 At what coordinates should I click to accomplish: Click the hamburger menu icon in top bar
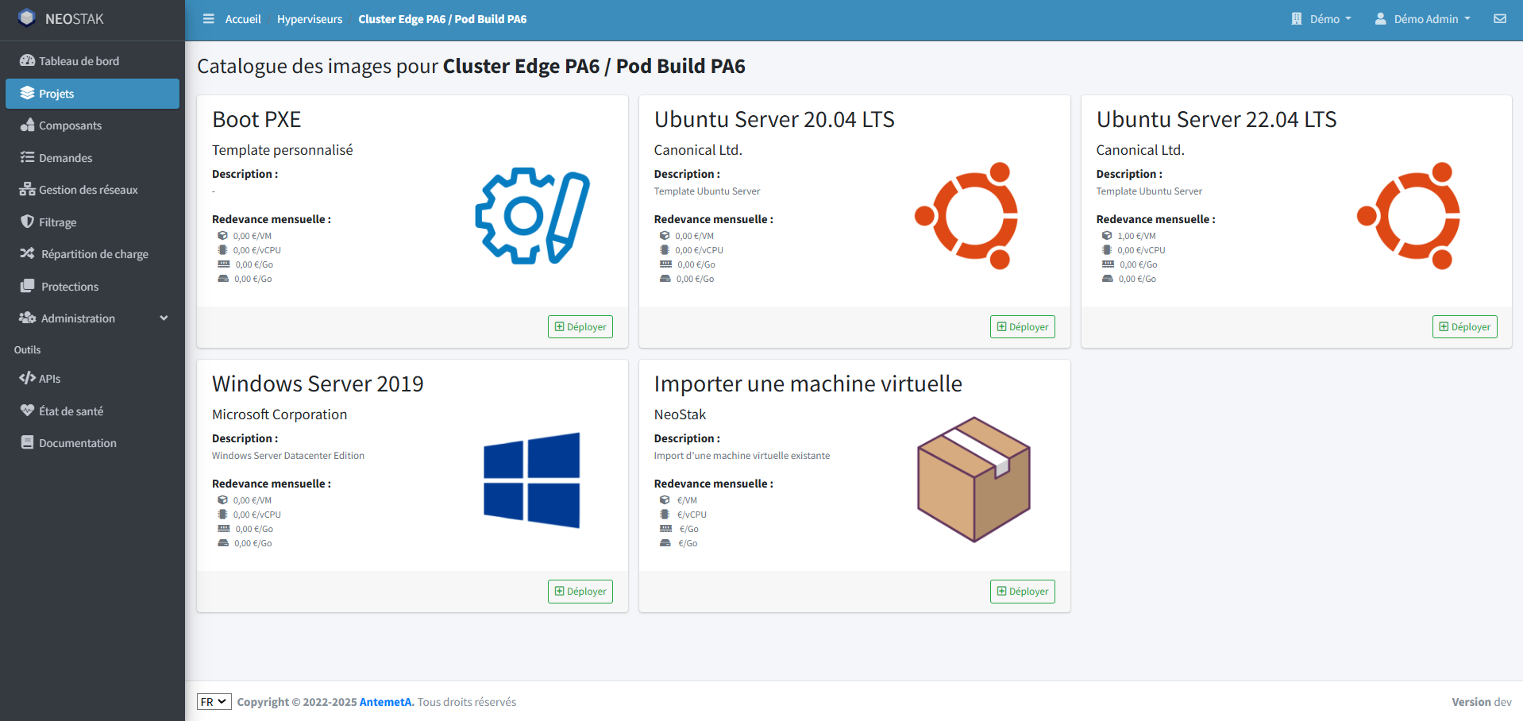208,19
